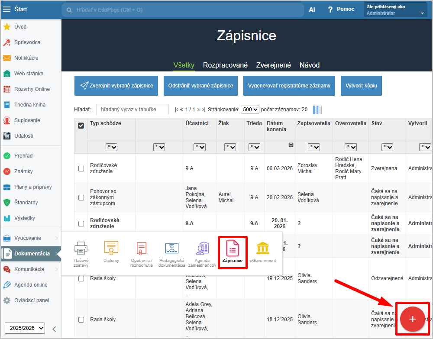Open Tlačové zostavy printer icon
The width and height of the screenshot is (433, 339).
click(x=81, y=252)
